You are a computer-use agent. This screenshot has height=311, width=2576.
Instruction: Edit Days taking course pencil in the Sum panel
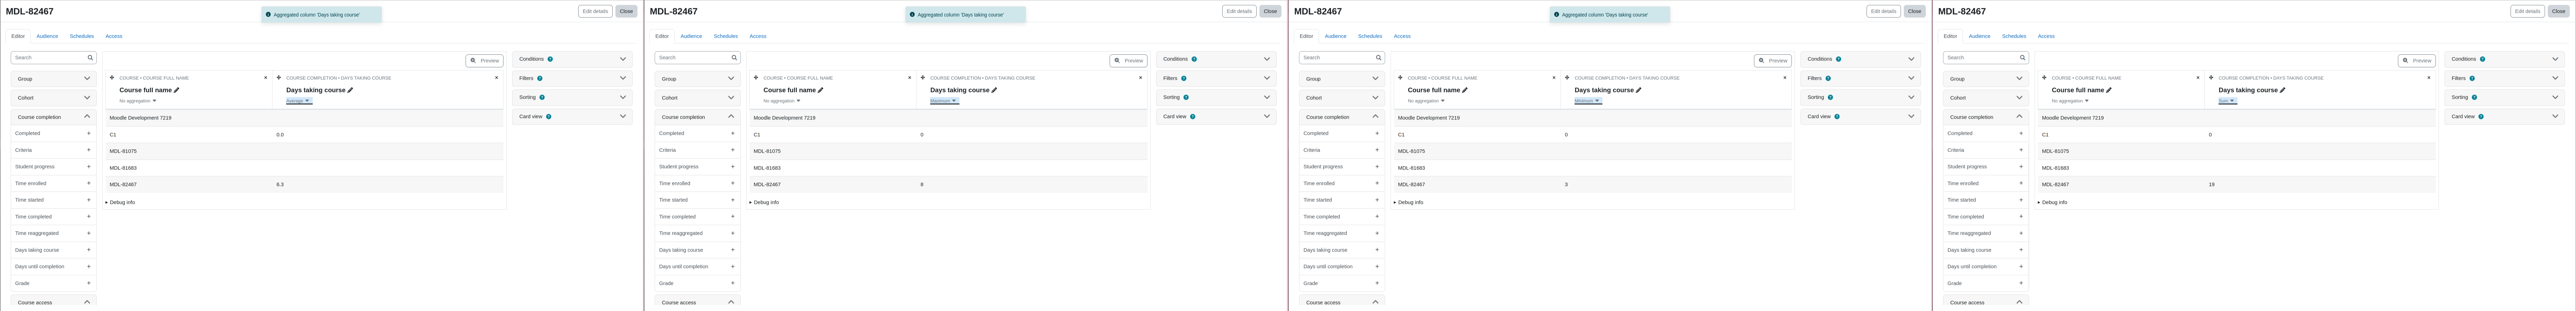(x=2282, y=90)
